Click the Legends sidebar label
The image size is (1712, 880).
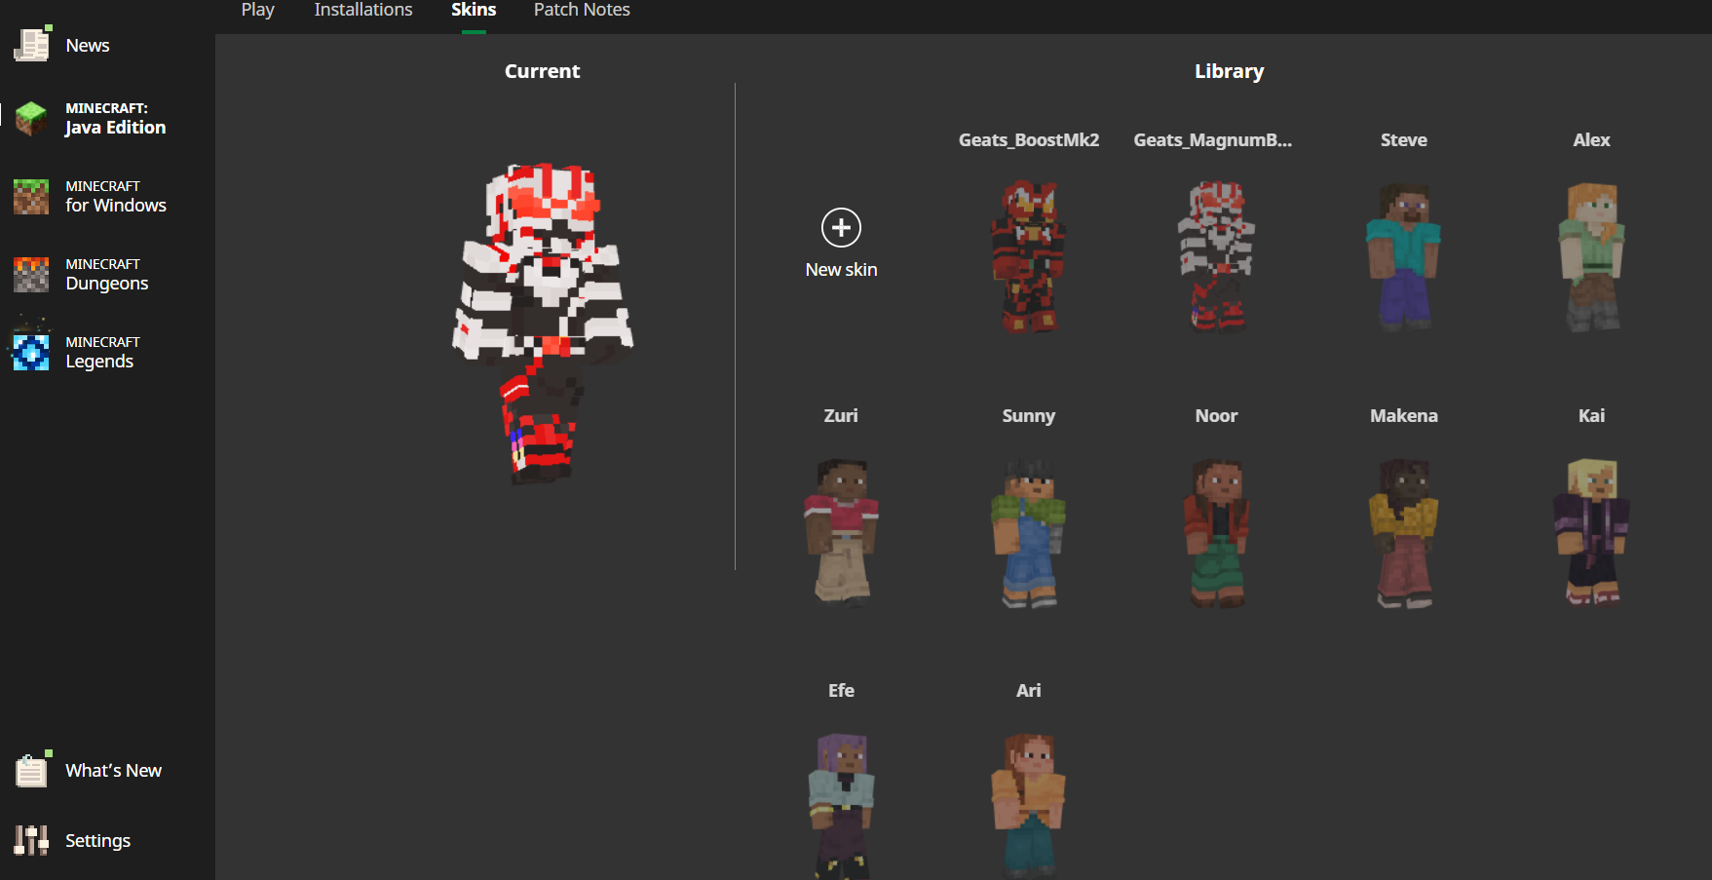coord(99,362)
